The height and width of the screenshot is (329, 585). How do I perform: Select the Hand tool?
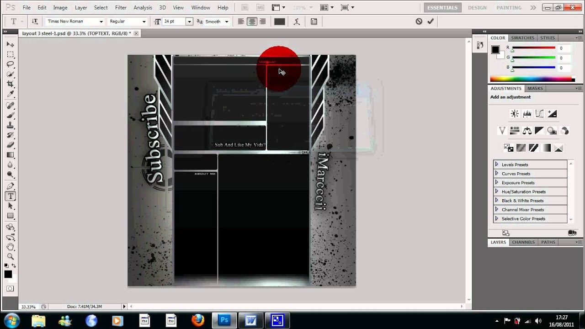(10, 247)
